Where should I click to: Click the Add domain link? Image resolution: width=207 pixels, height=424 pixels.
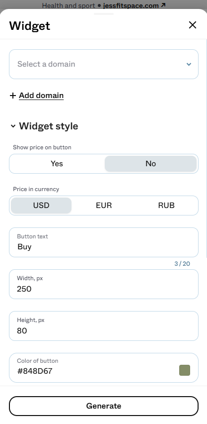41,96
